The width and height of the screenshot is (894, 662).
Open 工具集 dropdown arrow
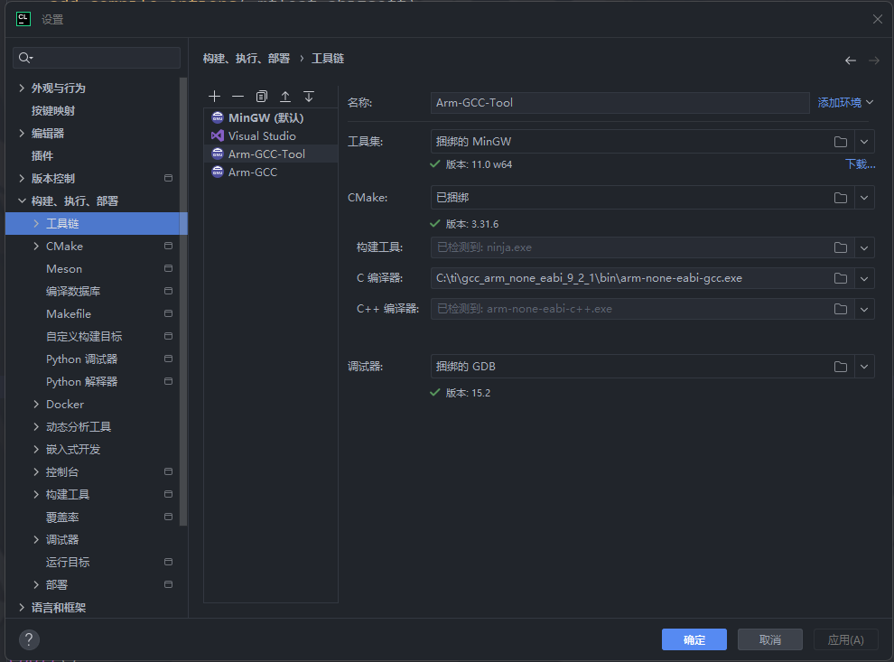864,142
